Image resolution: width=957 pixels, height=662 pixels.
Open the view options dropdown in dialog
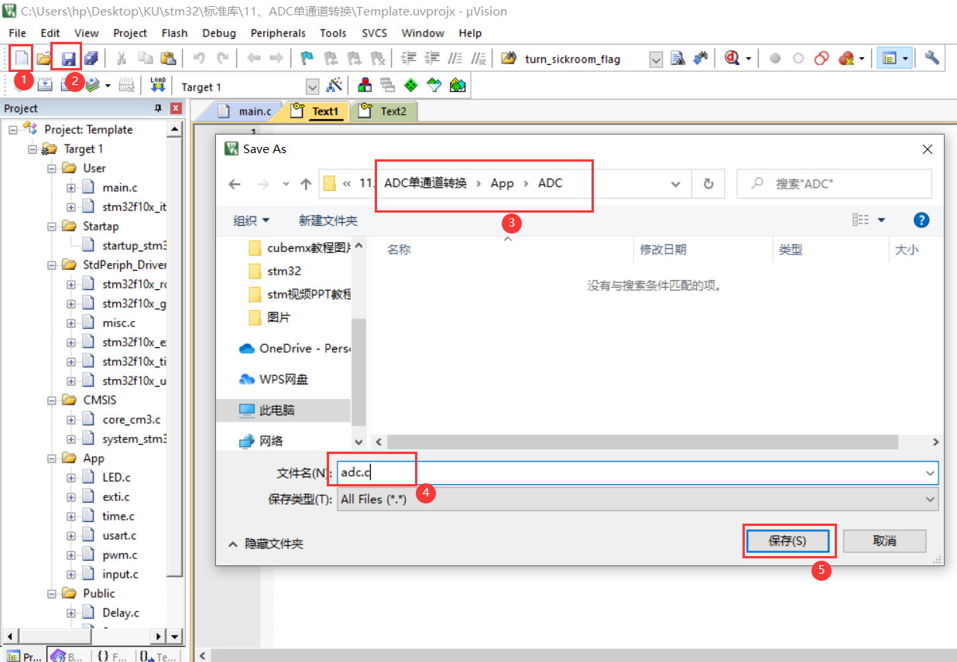tap(881, 221)
